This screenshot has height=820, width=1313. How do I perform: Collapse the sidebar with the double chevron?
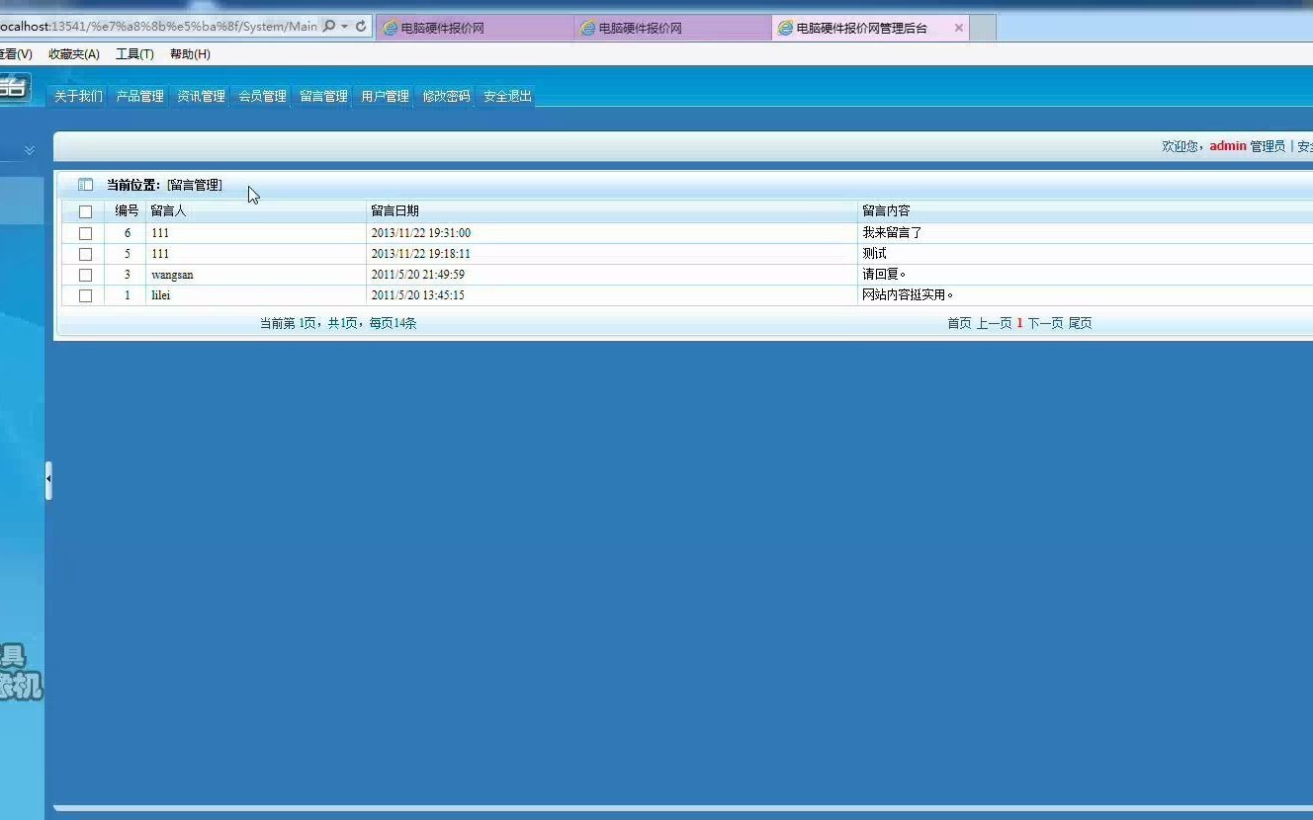pyautogui.click(x=30, y=150)
